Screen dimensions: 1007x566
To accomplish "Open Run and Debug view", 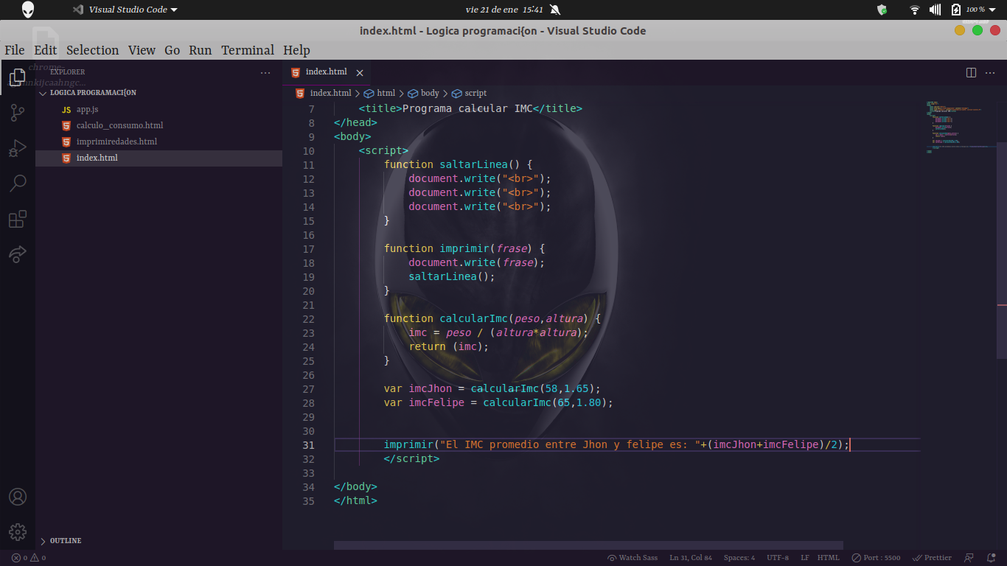I will (x=18, y=148).
